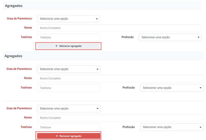206x140 pixels.
Task: Expand the second Profissão dropdown
Action: pos(172,88)
